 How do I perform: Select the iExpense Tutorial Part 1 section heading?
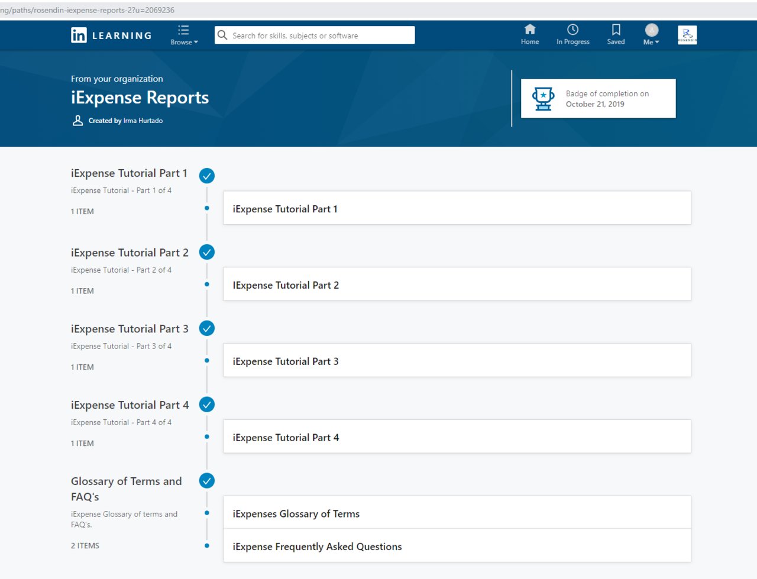(x=129, y=173)
